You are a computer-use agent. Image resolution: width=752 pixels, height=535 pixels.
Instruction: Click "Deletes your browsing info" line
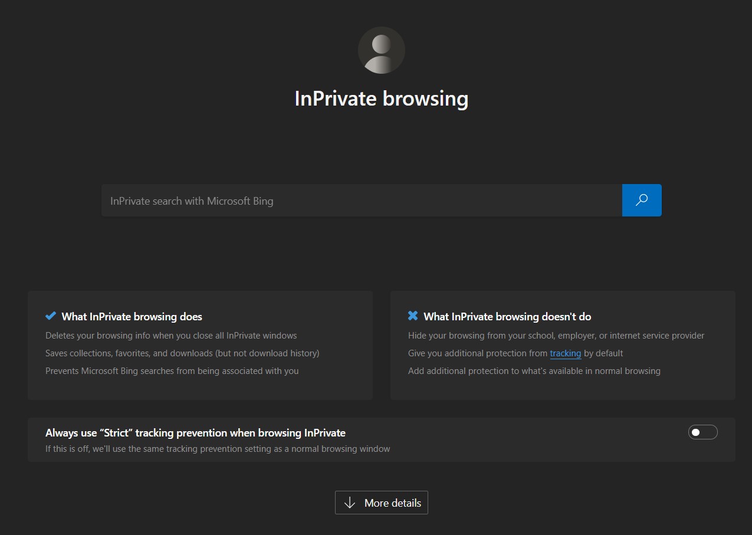[171, 336]
